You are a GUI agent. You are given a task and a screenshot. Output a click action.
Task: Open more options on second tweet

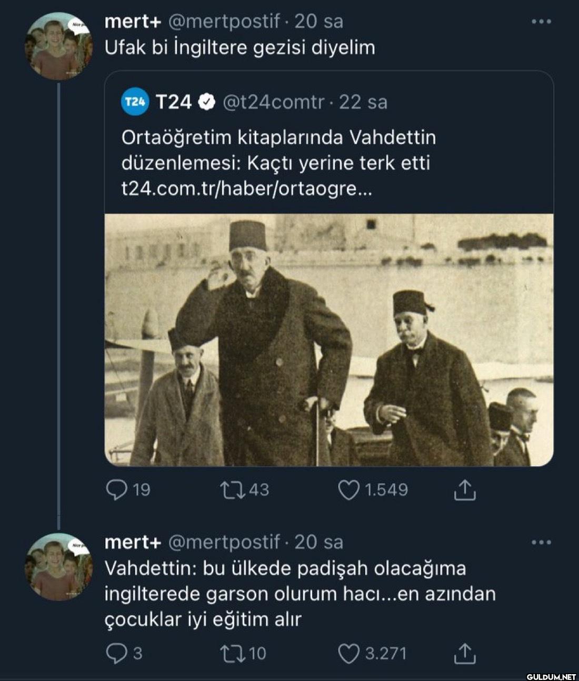[541, 542]
